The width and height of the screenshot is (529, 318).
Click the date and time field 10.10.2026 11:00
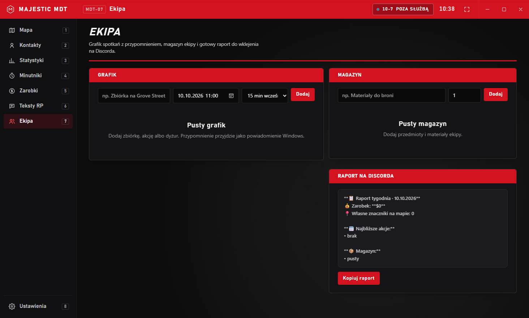pos(206,96)
